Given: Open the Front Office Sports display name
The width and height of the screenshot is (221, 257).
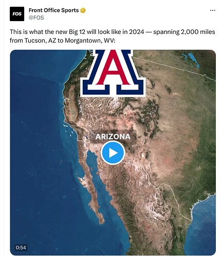Looking at the screenshot, I should (x=53, y=10).
